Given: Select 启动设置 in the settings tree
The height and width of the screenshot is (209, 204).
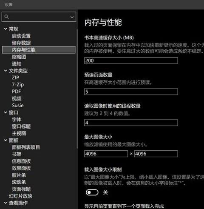Looking at the screenshot, I should point(21,36).
